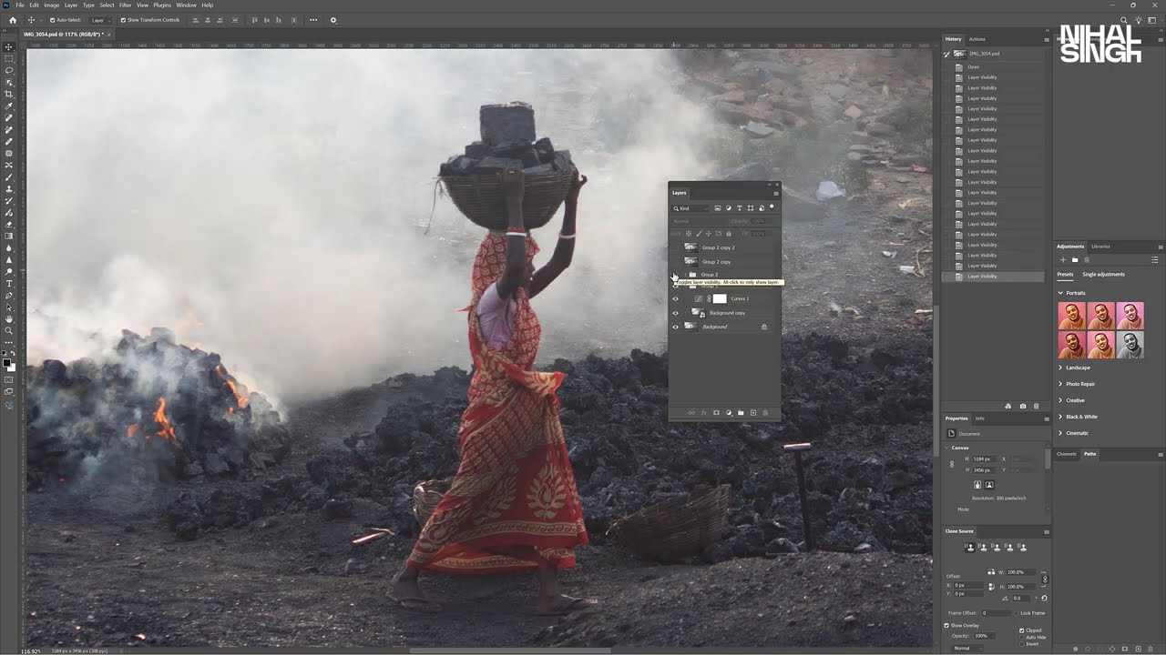The height and width of the screenshot is (655, 1166).
Task: Open Layers panel menu icon
Action: point(776,193)
